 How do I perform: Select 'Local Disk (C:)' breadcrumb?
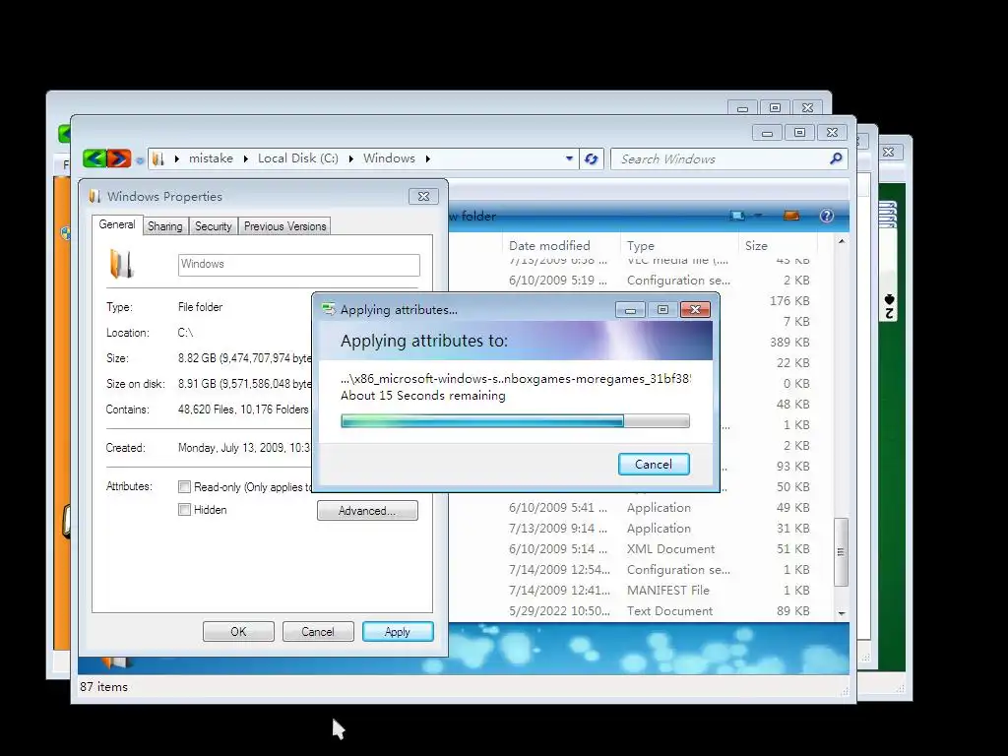297,158
